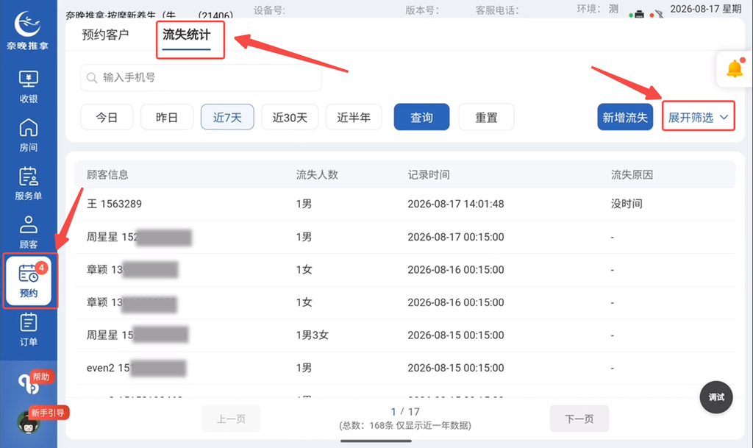This screenshot has width=753, height=448.
Task: Select customer row 王 1563289
Action: 405,204
